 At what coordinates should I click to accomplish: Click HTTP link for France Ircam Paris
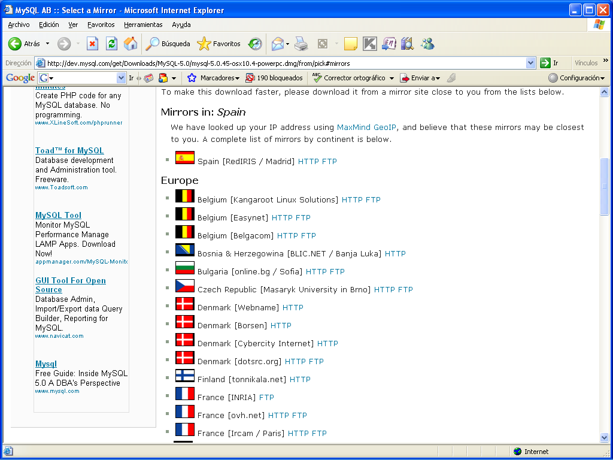pyautogui.click(x=298, y=434)
